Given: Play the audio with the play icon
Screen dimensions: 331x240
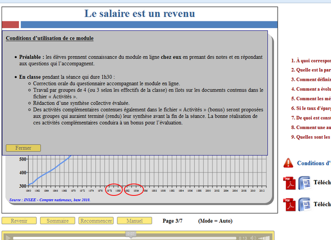Looking at the screenshot, I should coord(8,237).
